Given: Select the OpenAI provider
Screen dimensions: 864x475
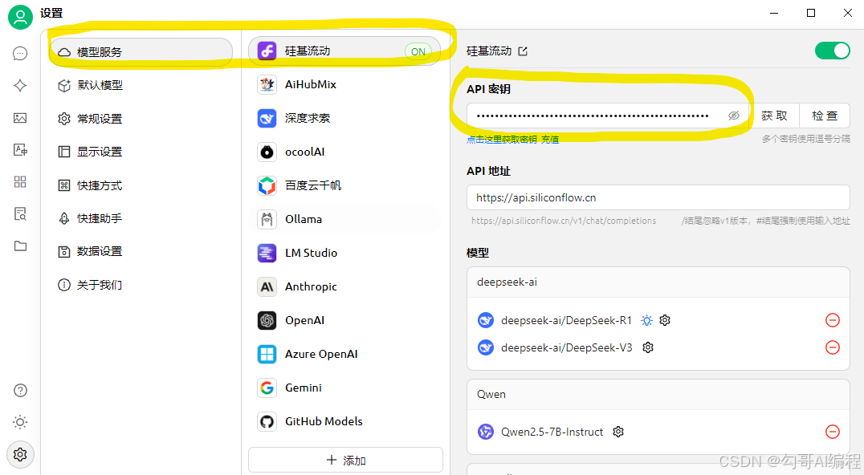Looking at the screenshot, I should pyautogui.click(x=344, y=320).
